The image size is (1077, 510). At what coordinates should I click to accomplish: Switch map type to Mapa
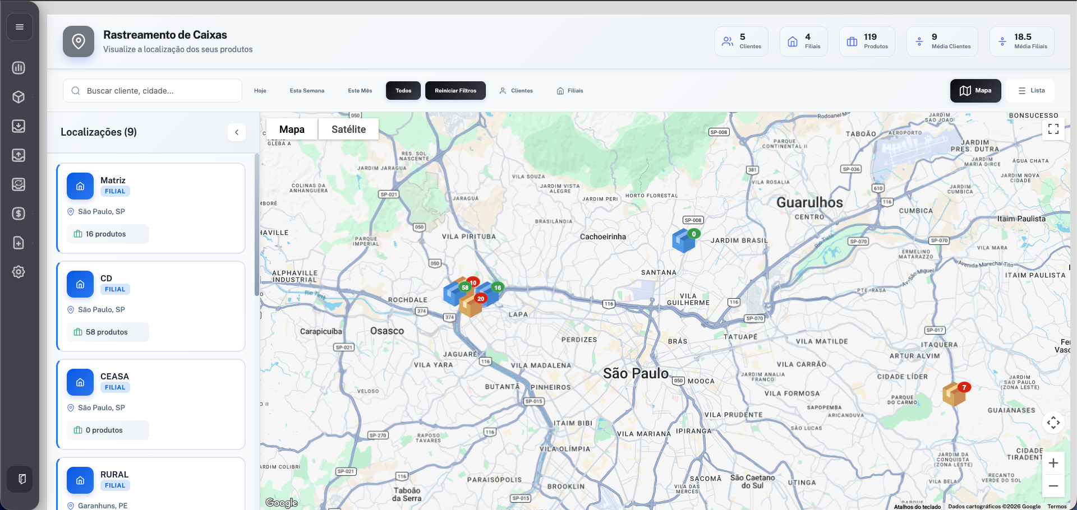click(292, 129)
